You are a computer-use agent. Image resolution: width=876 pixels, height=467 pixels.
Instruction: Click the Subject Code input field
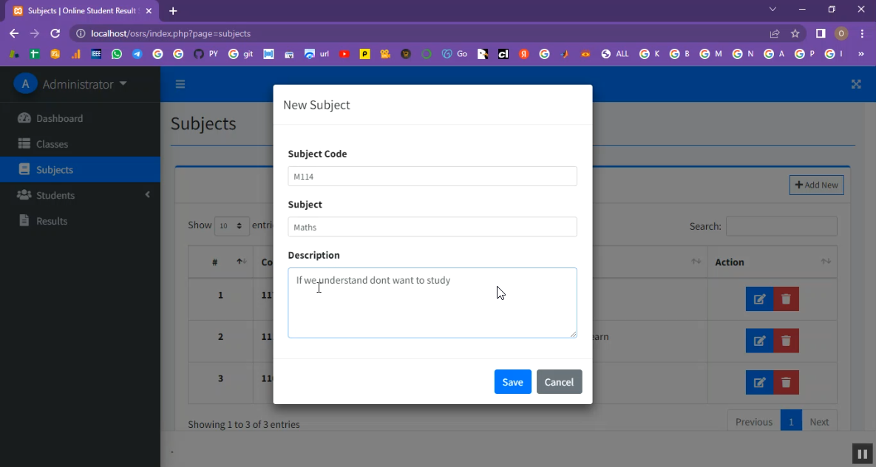click(432, 177)
